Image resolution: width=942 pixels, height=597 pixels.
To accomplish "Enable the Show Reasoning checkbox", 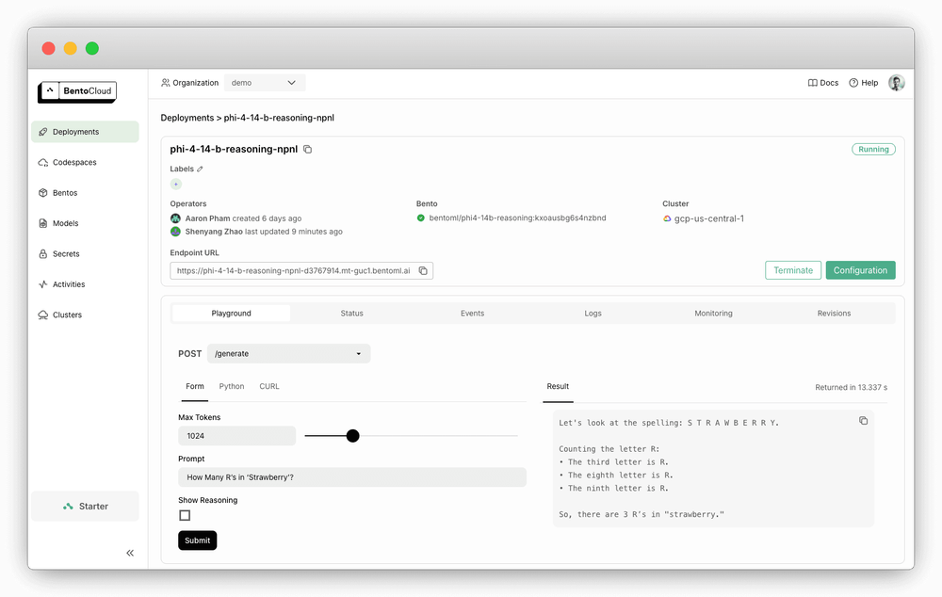I will pos(185,515).
